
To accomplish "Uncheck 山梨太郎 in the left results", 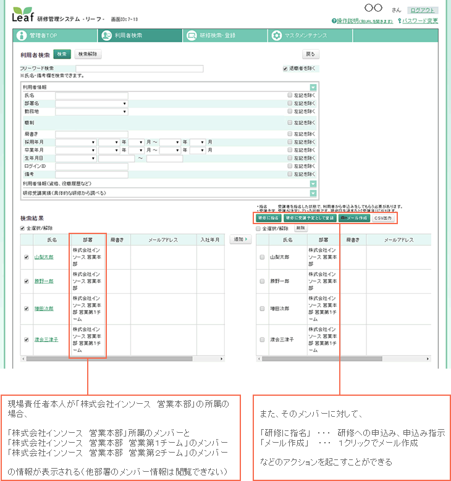I will (x=27, y=257).
